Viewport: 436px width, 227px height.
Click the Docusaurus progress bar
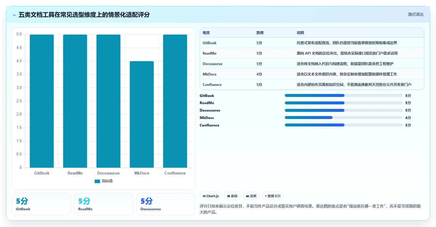pos(344,110)
